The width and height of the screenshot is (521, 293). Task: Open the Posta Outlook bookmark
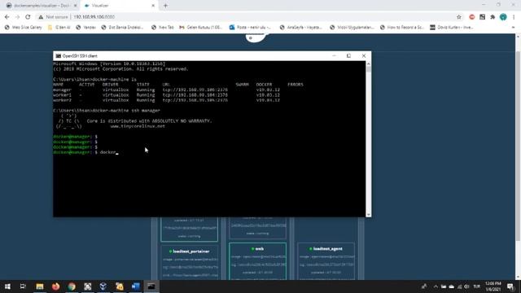tap(250, 28)
